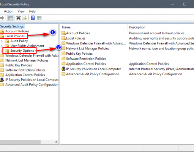Click Windows Defender Firewall folder icon in list
194x152 pixels.
(63, 43)
